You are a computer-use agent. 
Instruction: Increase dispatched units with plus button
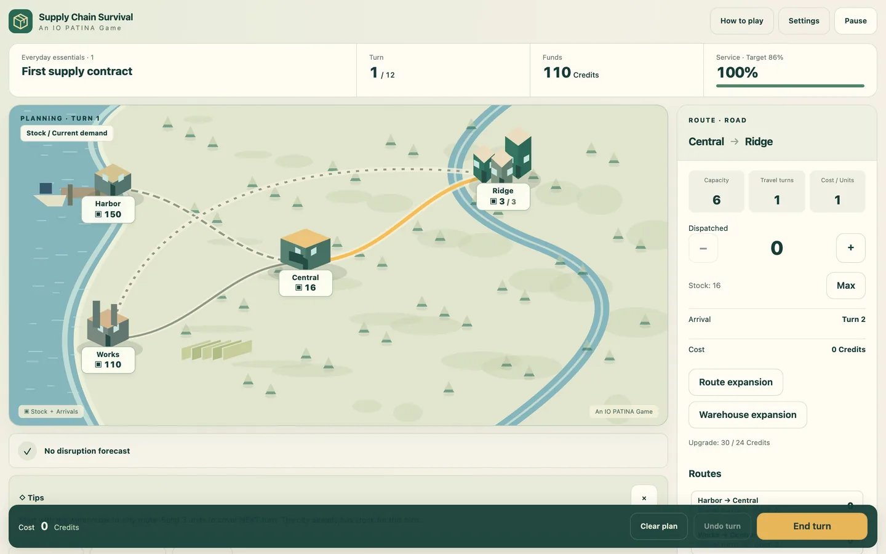(x=851, y=248)
